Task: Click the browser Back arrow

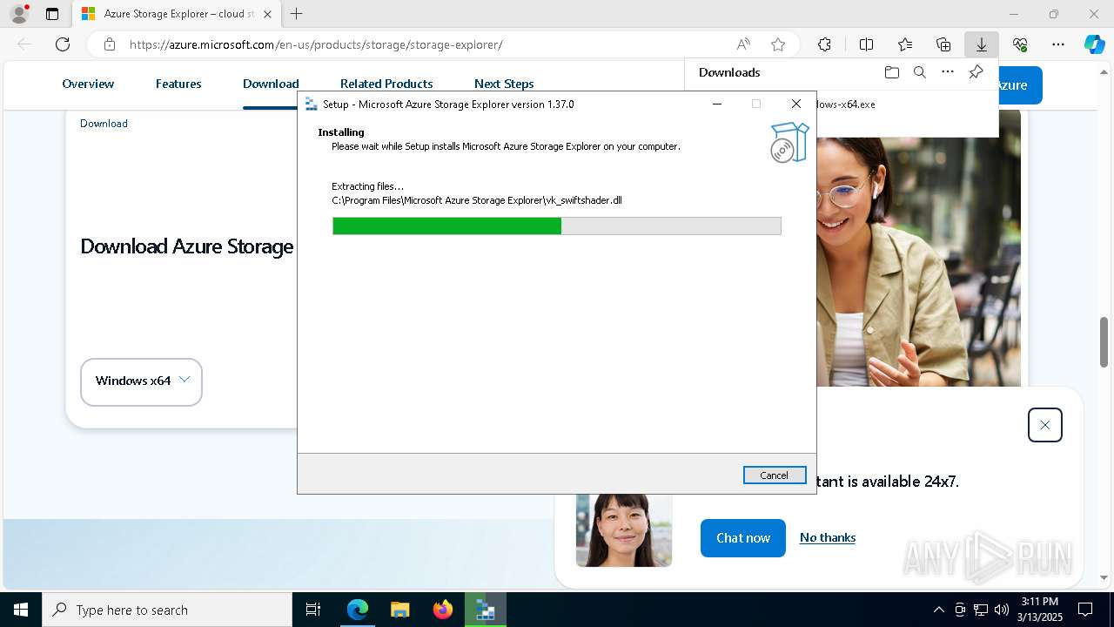Action: click(x=24, y=44)
